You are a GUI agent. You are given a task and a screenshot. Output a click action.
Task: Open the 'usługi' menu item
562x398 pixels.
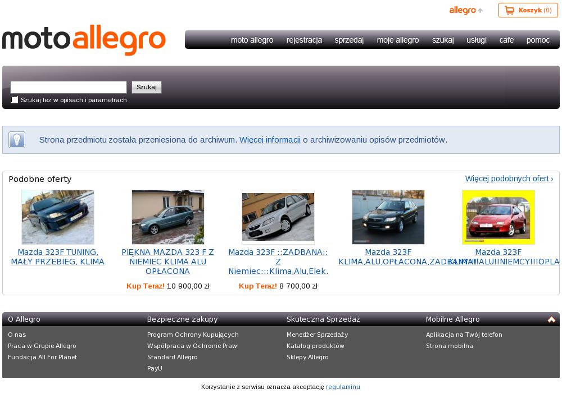tap(477, 40)
